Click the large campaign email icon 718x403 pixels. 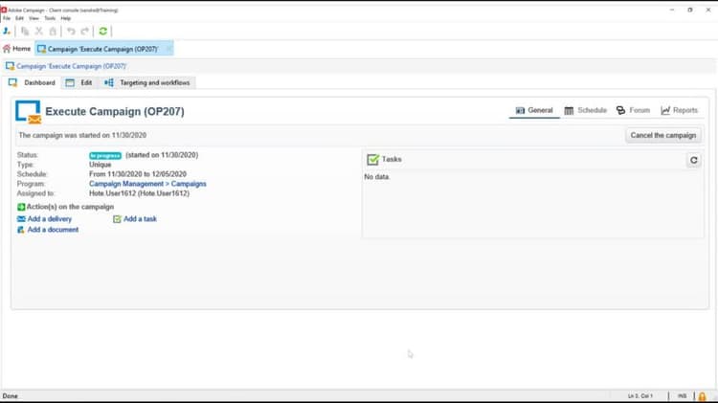(29, 112)
